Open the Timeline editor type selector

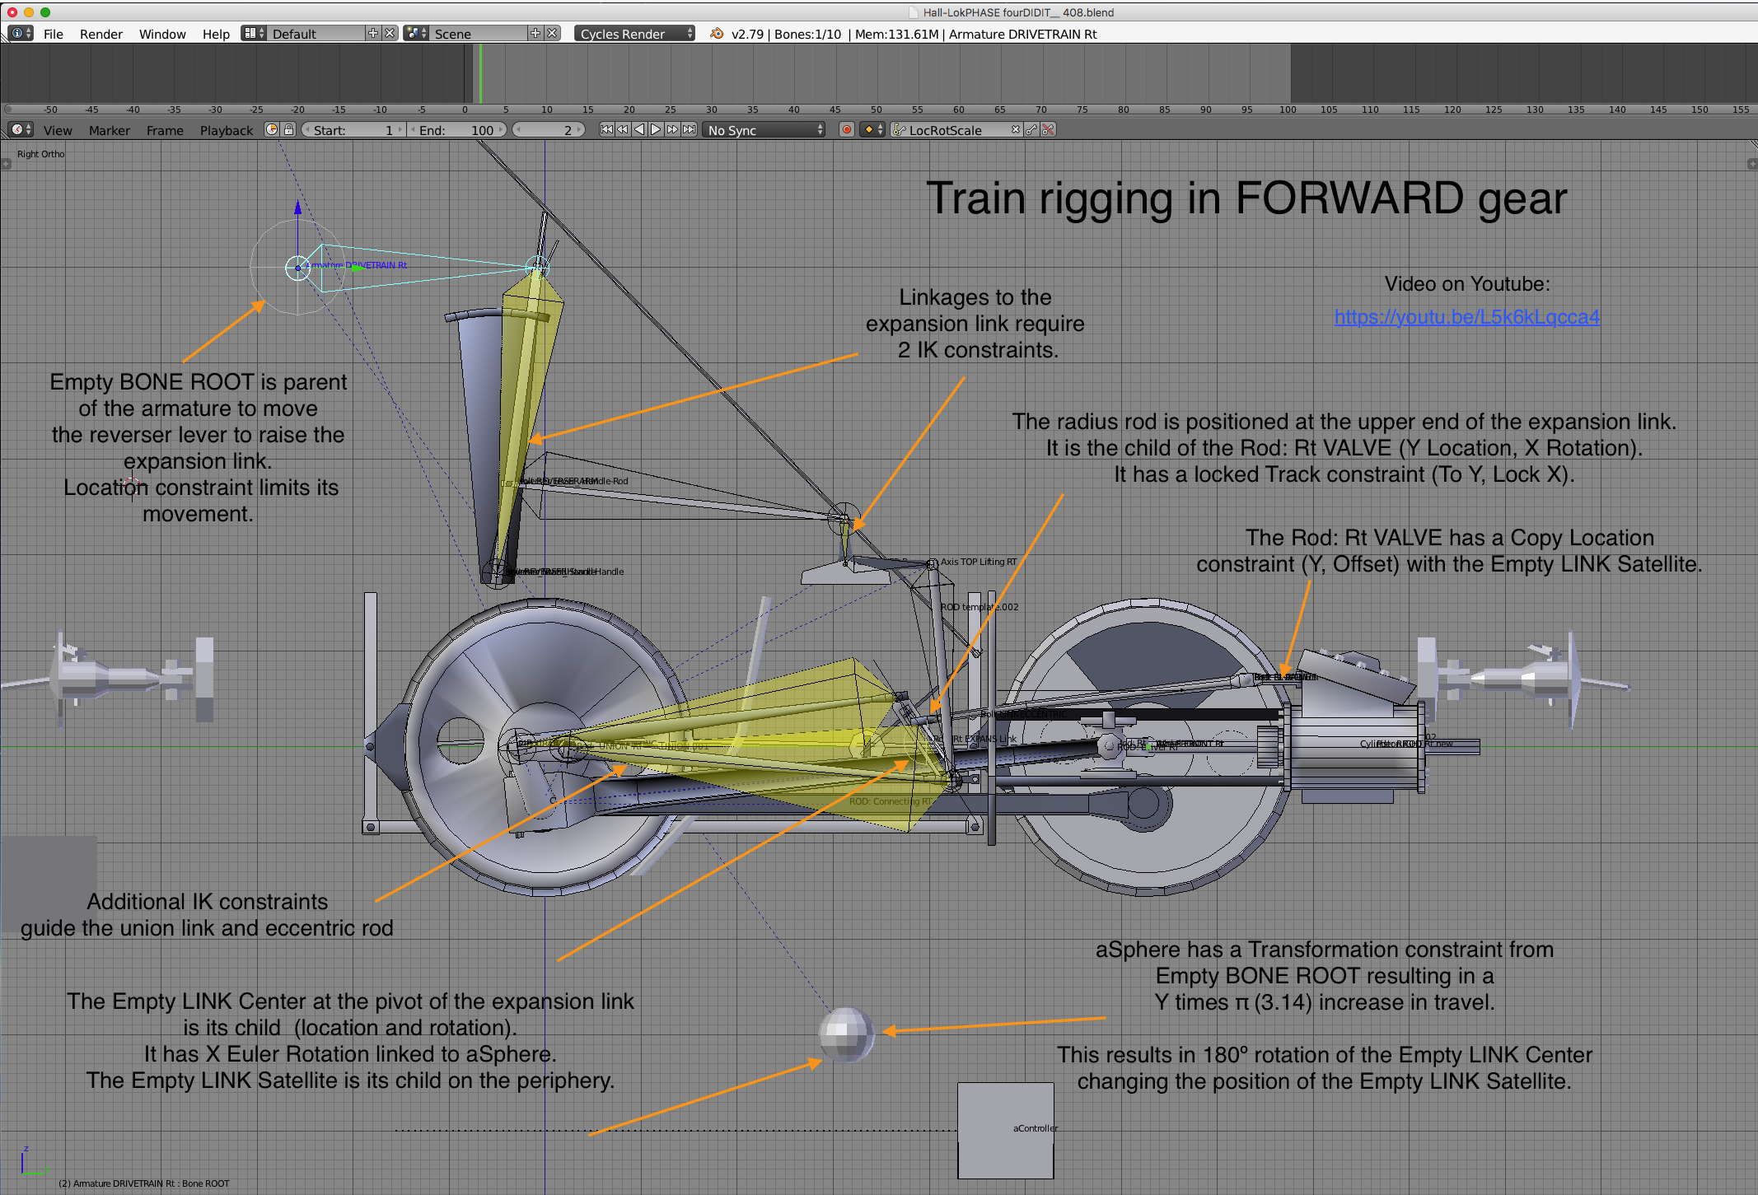(x=21, y=130)
